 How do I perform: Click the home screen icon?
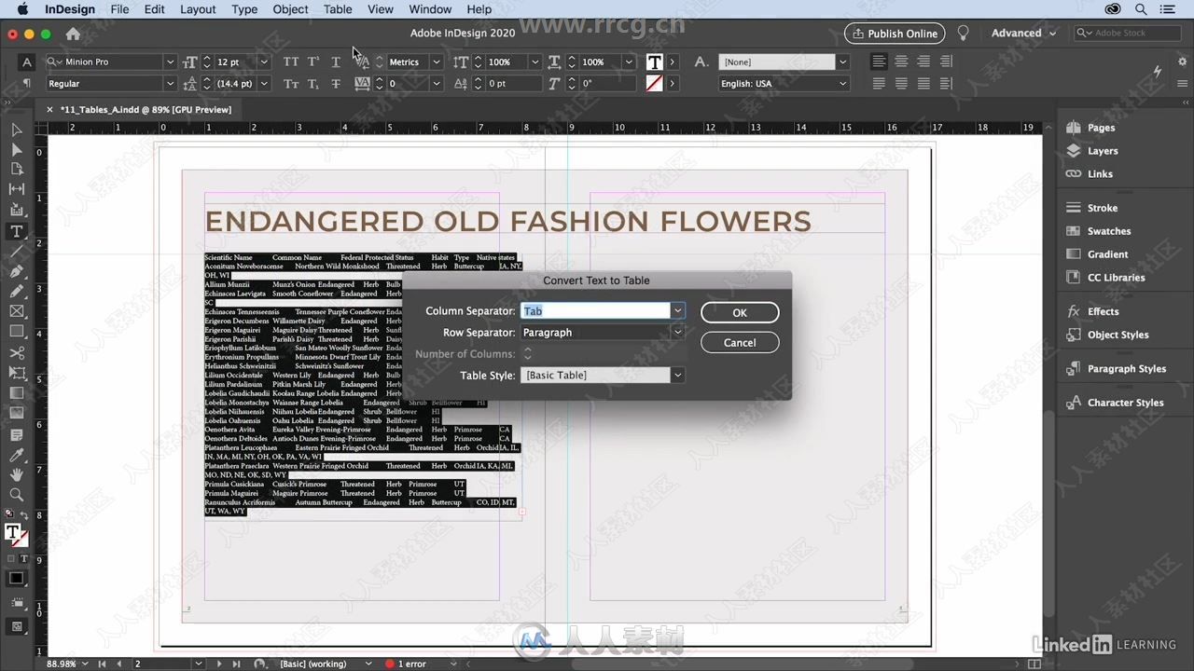pos(73,34)
